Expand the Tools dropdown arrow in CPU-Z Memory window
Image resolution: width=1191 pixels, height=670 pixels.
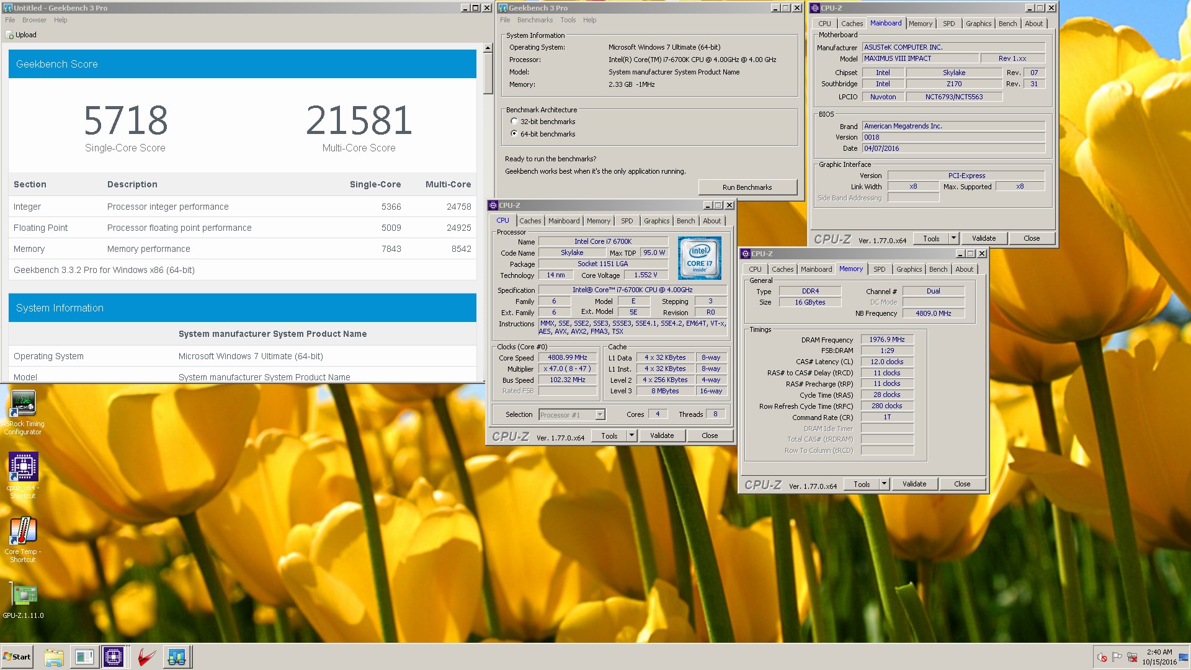point(885,484)
